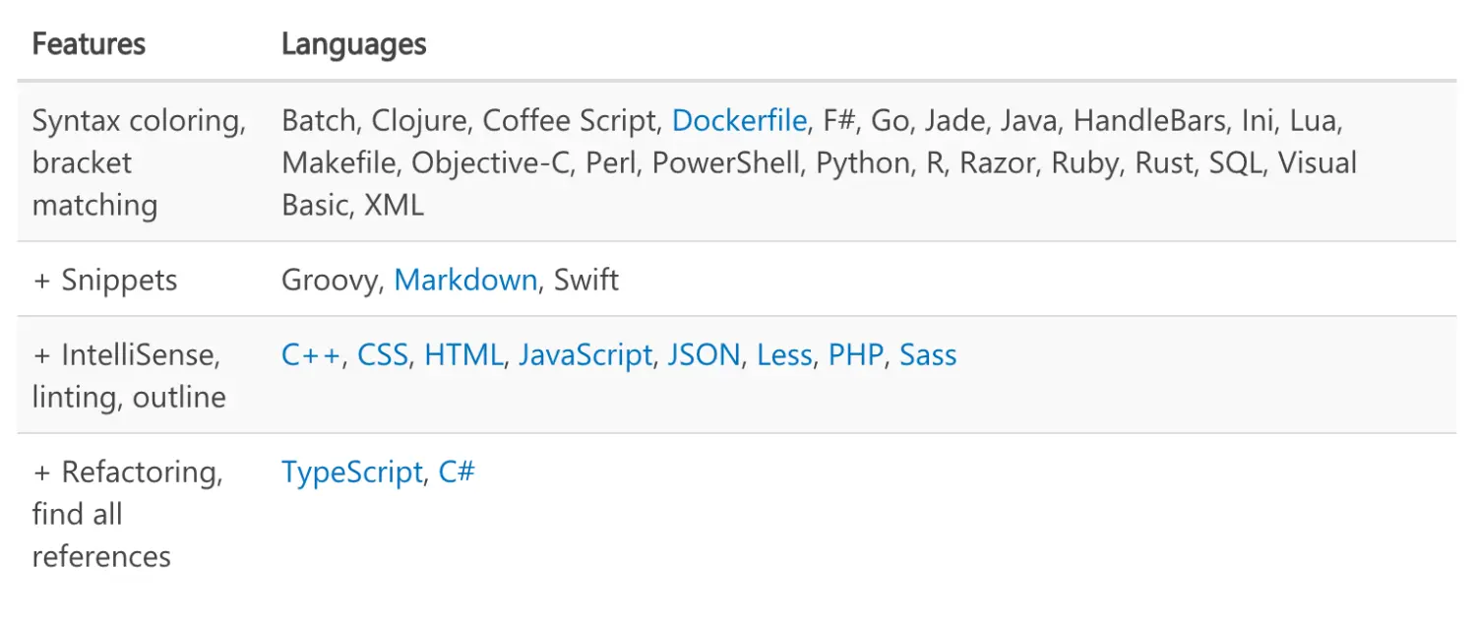Select the "+ Refactoring, find all references" cell
This screenshot has width=1476, height=630.
point(141,515)
